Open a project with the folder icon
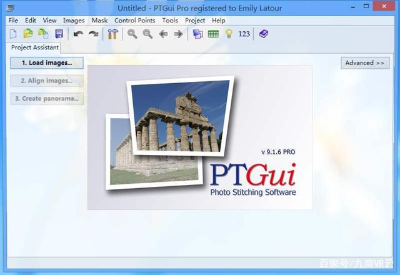This screenshot has width=400, height=275. coord(28,34)
